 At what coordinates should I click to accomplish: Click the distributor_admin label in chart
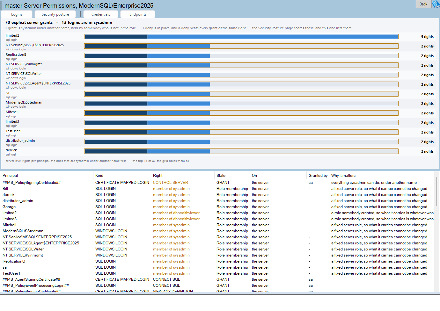pyautogui.click(x=20, y=141)
